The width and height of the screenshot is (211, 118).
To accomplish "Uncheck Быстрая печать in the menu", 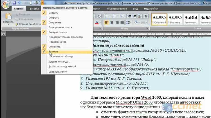I will (67, 32).
